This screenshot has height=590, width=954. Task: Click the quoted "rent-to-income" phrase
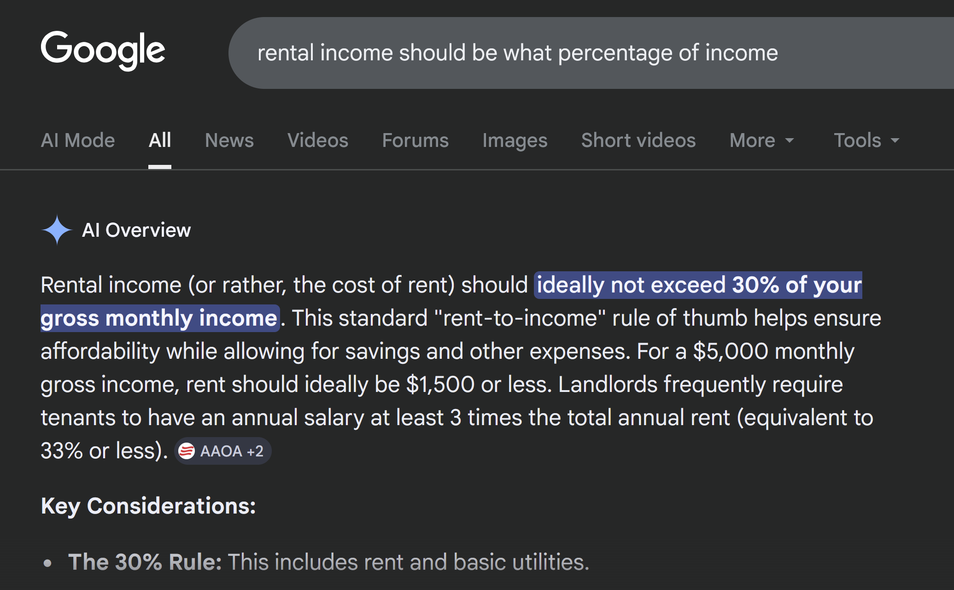(520, 318)
